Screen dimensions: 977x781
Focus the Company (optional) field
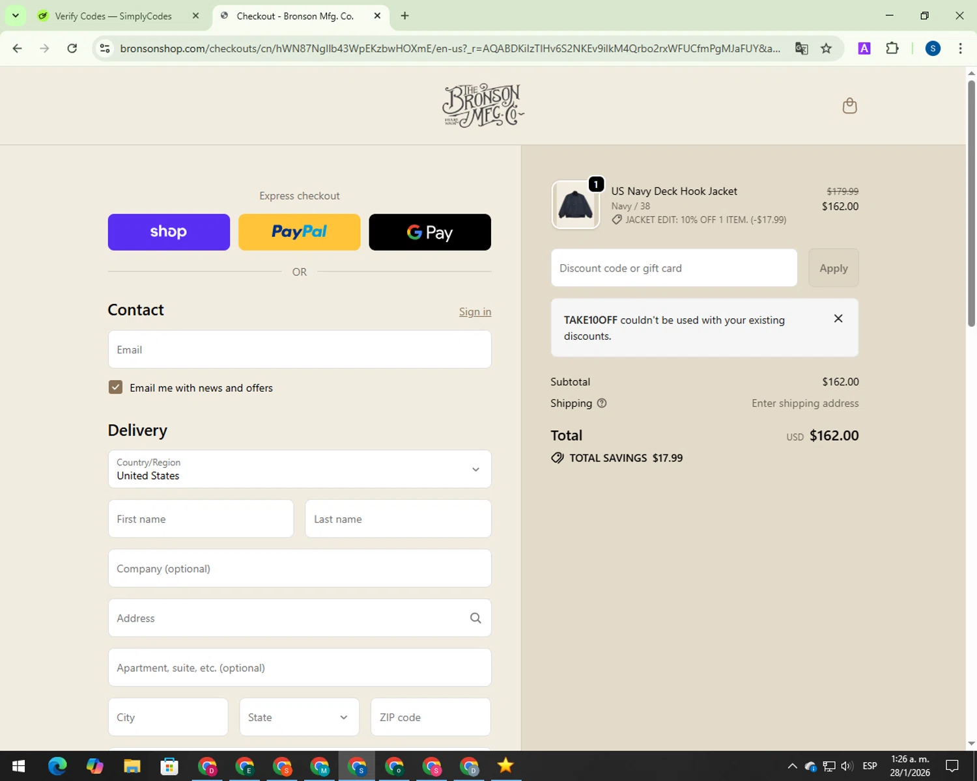300,568
